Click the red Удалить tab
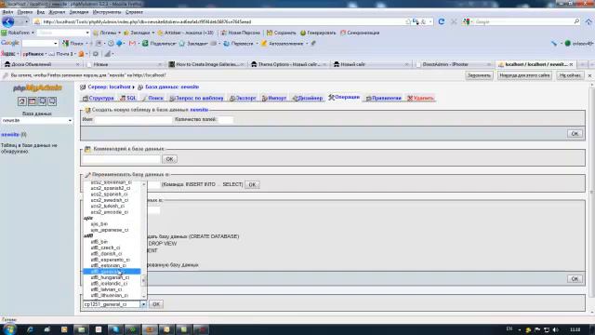Screen dimensions: 595x335 pyautogui.click(x=420, y=99)
